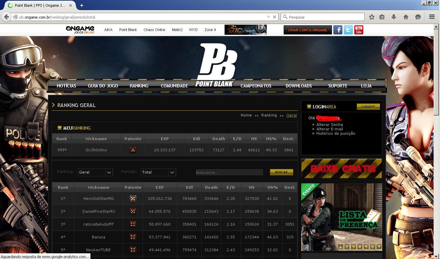Screen dimensions: 440x259
Task: Open the NOTÍCIAS menu
Action: point(67,86)
